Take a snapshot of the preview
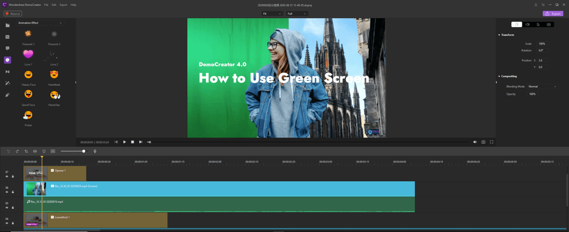This screenshot has height=232, width=569. tap(483, 142)
